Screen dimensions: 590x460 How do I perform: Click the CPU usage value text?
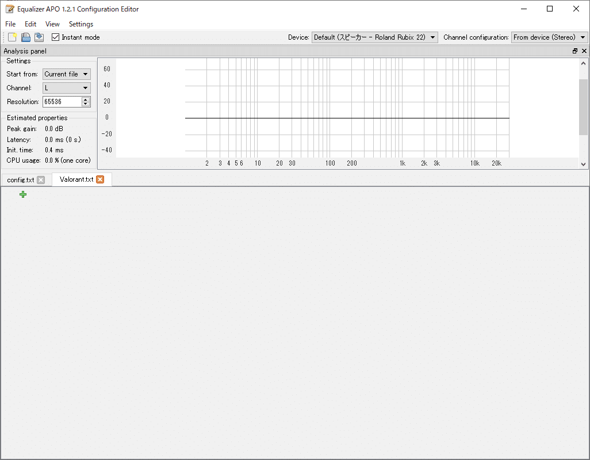coord(68,160)
